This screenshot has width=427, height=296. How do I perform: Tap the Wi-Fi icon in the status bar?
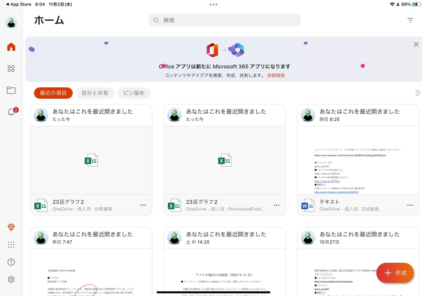(392, 4)
